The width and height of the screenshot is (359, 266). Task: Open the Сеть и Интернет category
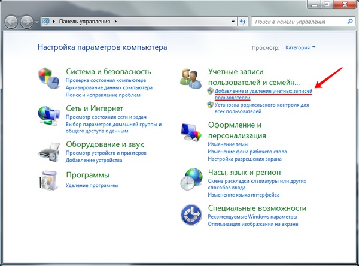click(95, 108)
